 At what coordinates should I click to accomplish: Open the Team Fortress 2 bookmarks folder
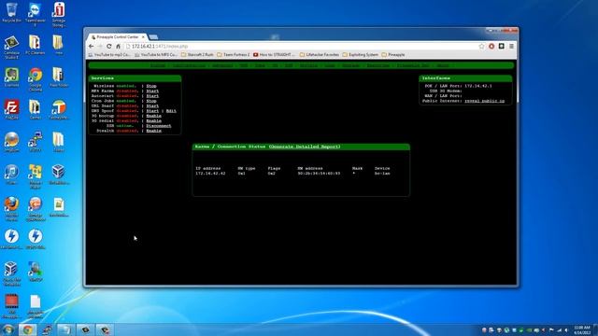click(x=233, y=55)
